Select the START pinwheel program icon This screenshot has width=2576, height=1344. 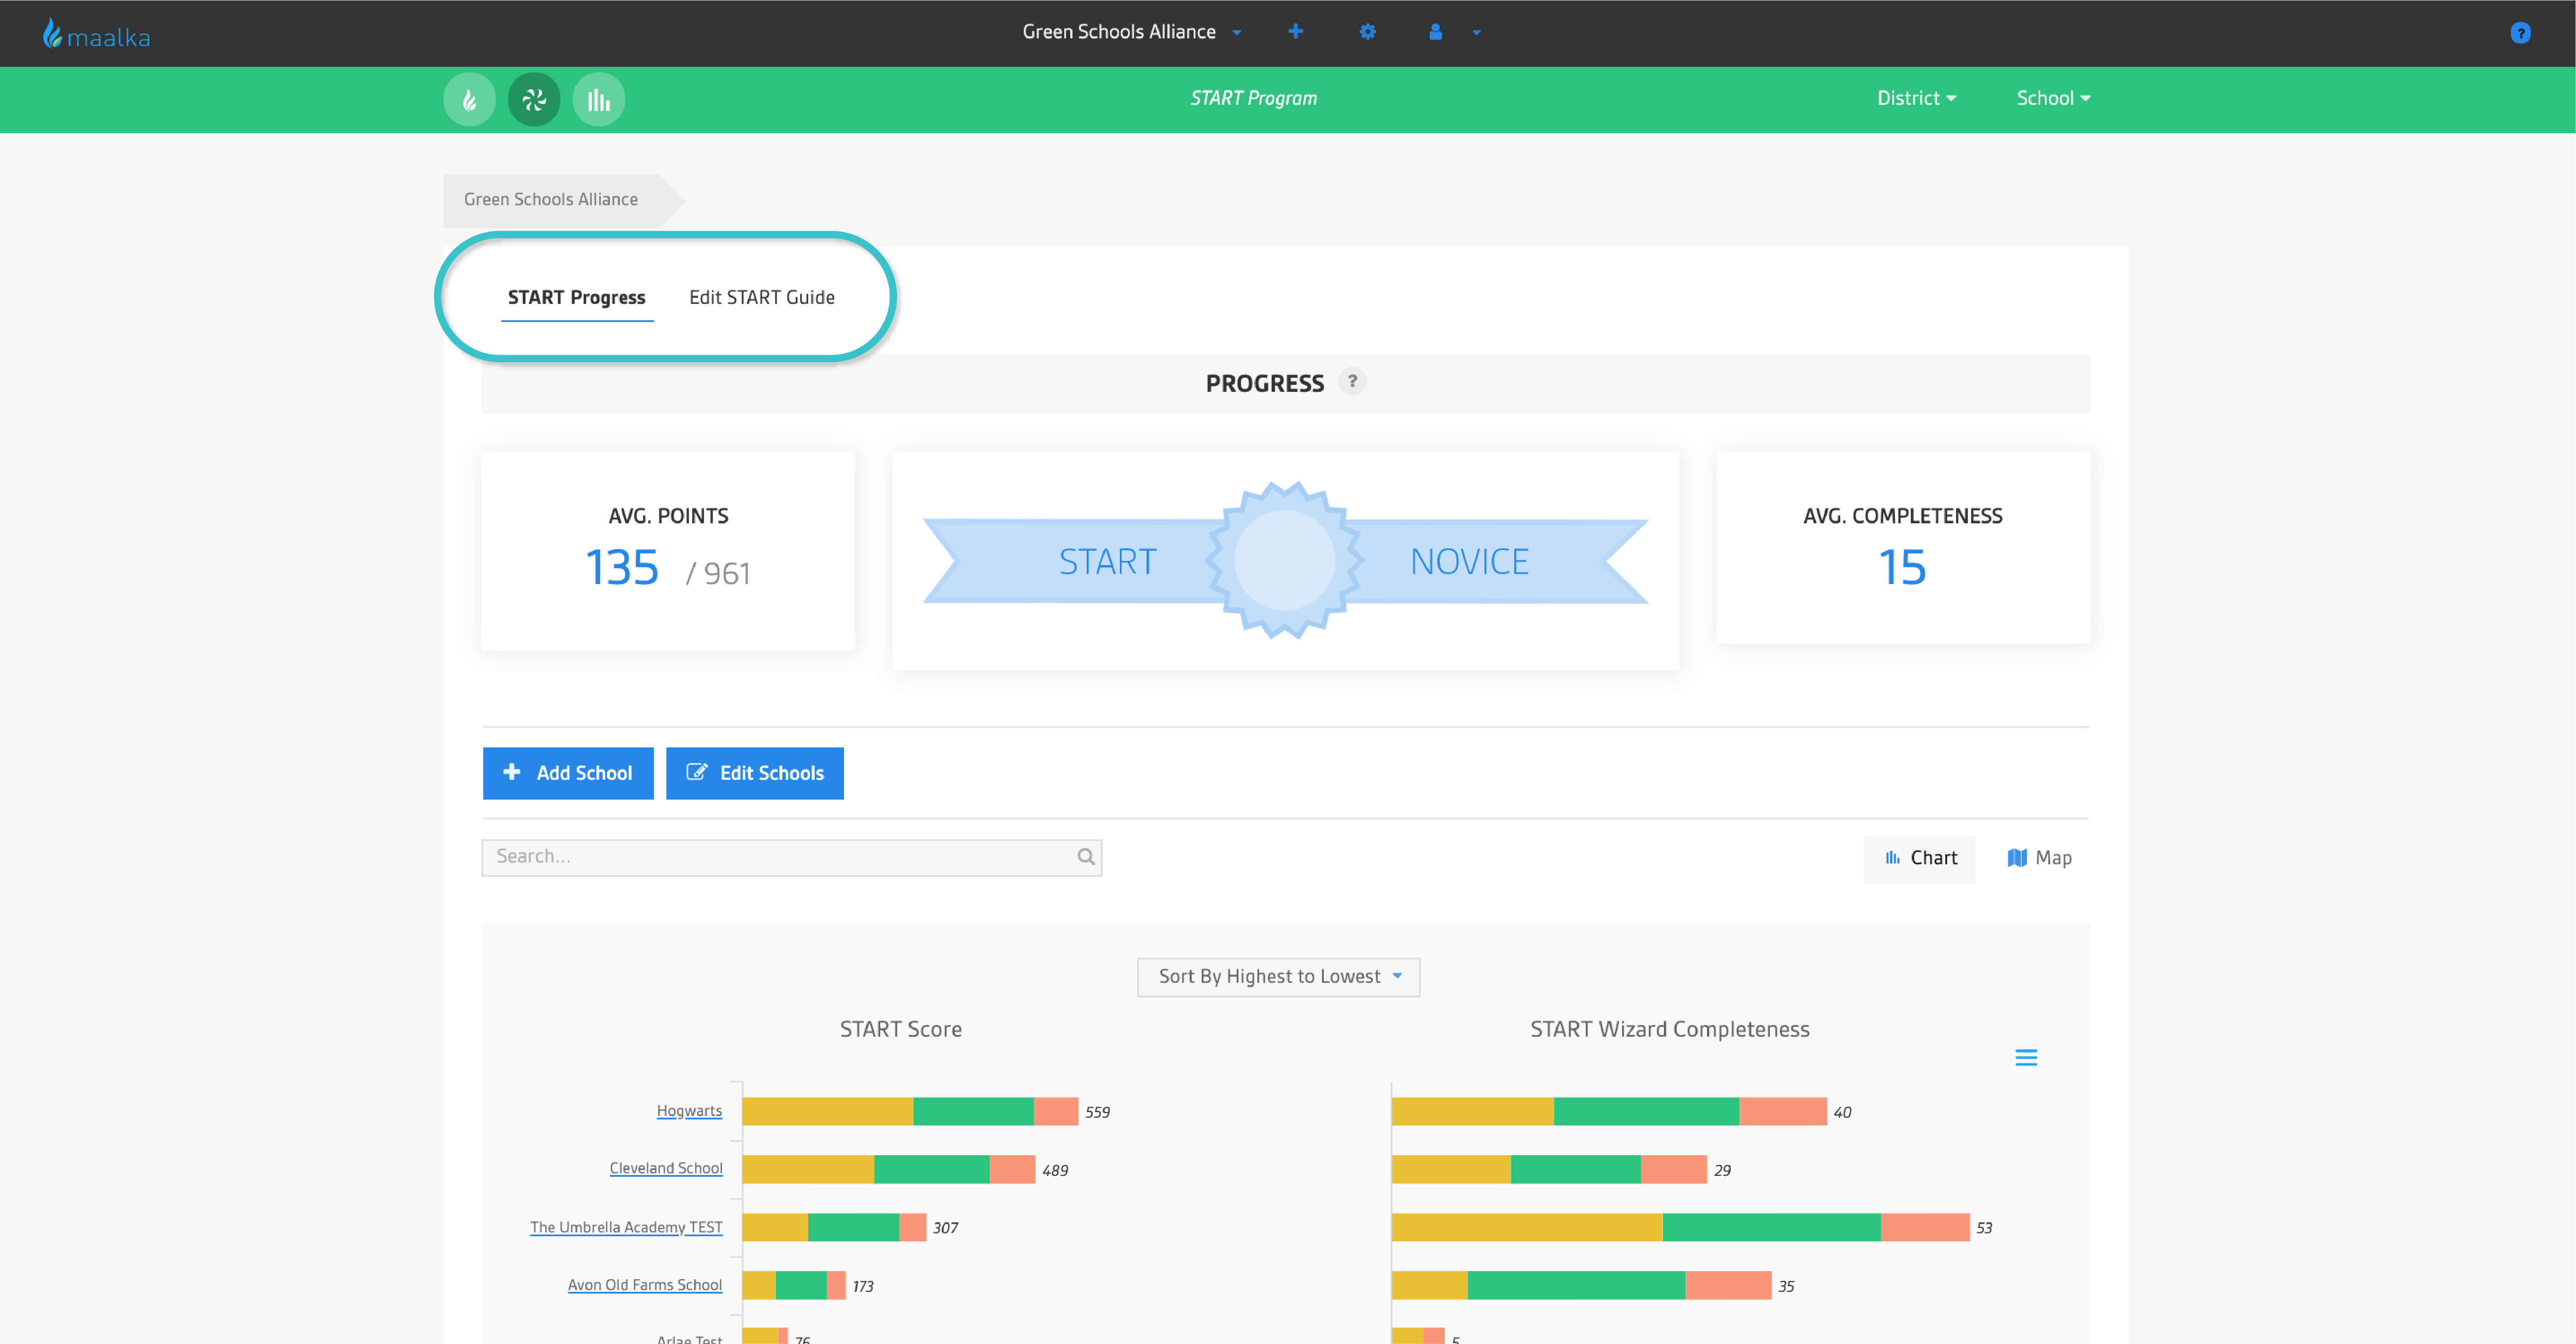(x=534, y=99)
